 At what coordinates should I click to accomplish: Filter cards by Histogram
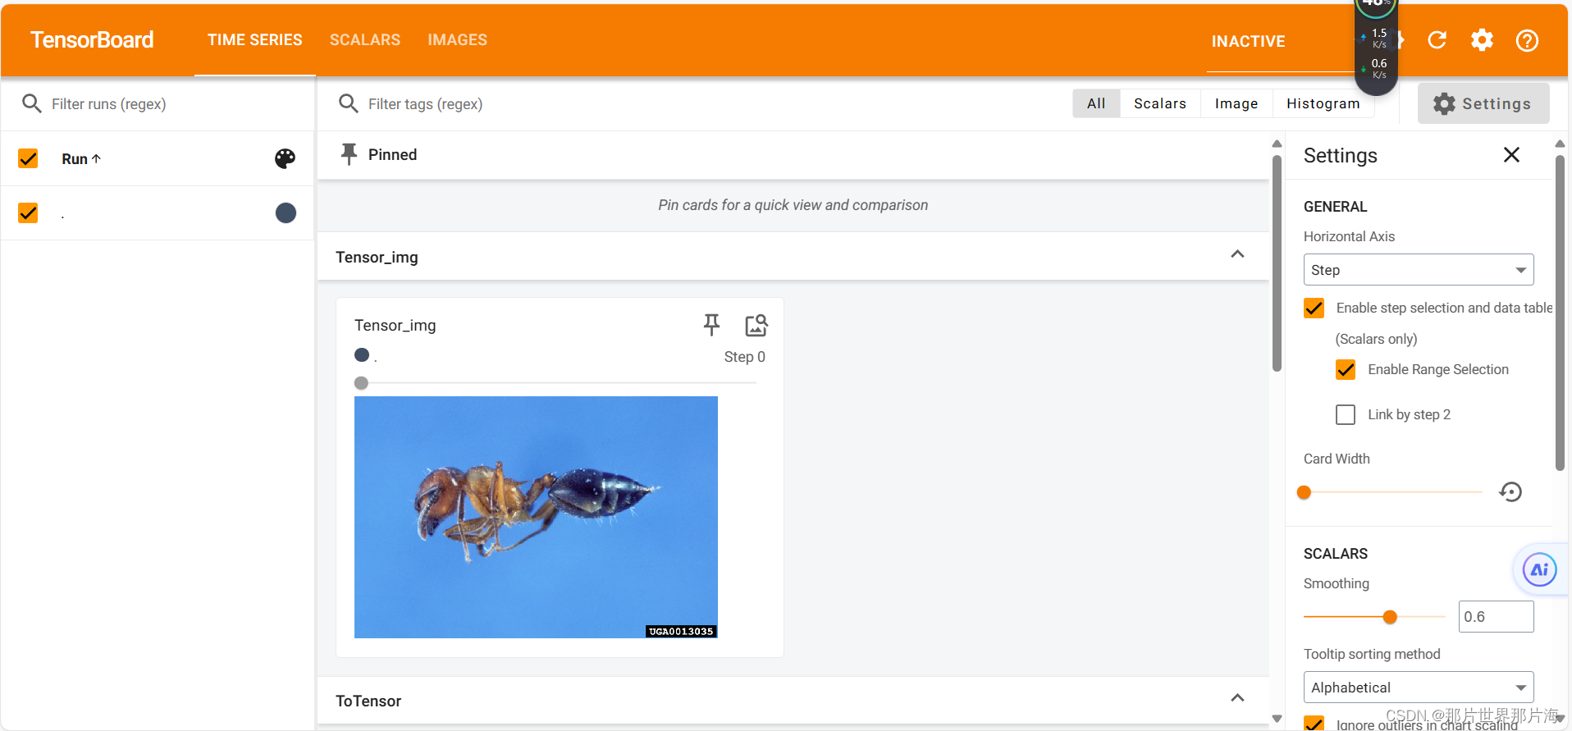[x=1323, y=103]
